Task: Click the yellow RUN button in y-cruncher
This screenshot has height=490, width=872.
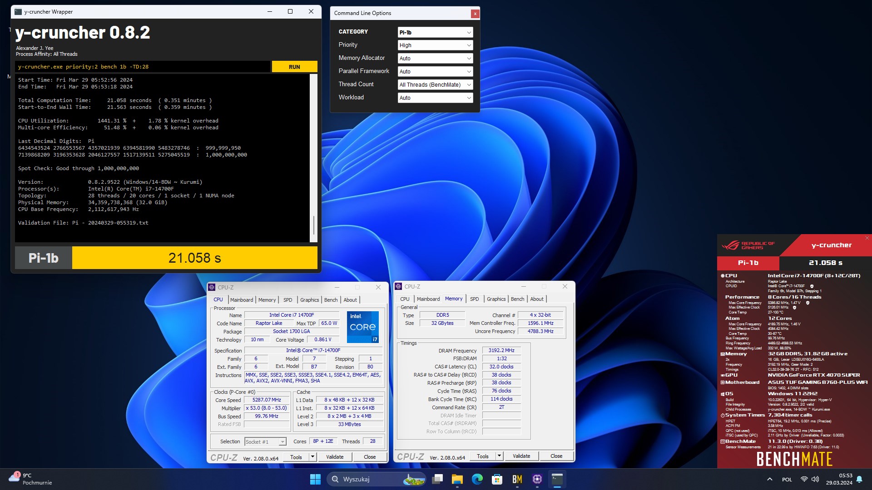Action: tap(294, 67)
